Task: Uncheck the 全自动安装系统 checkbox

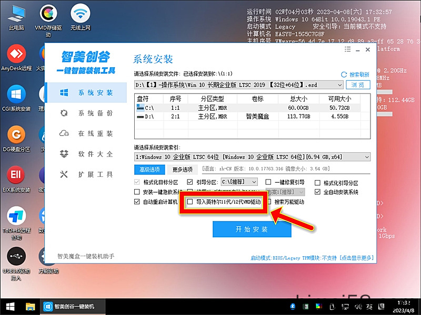Action: pyautogui.click(x=317, y=192)
